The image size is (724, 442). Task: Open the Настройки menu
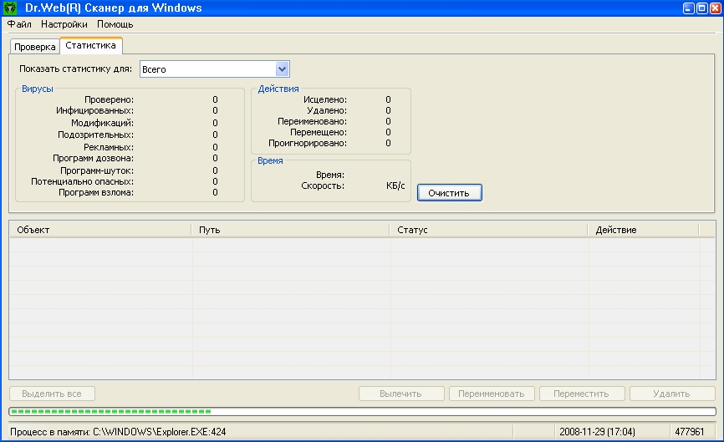(x=64, y=24)
